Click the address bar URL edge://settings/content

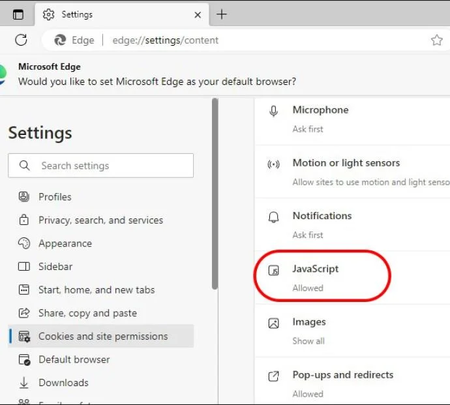(x=165, y=40)
